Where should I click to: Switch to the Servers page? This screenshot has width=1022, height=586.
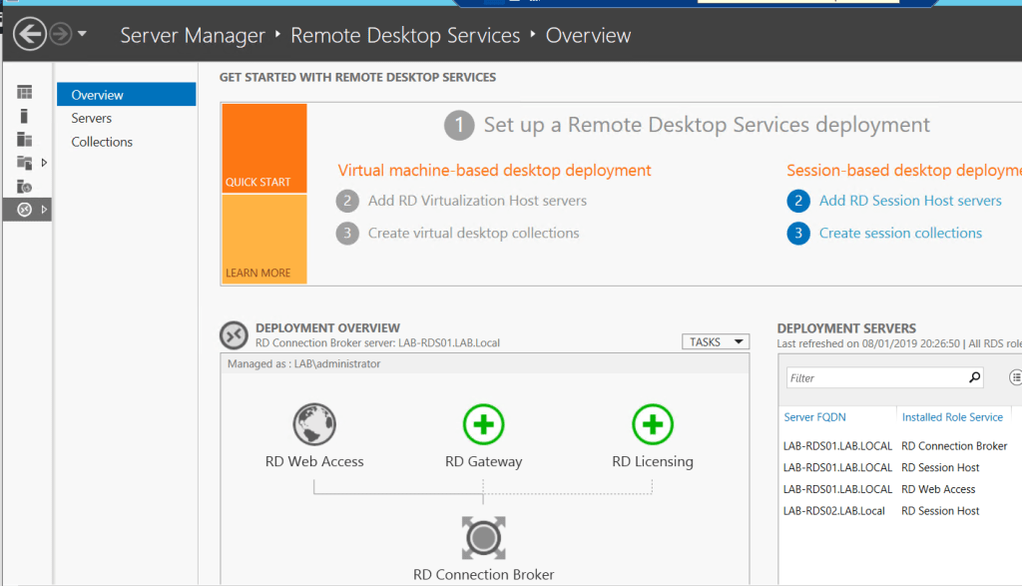[91, 117]
